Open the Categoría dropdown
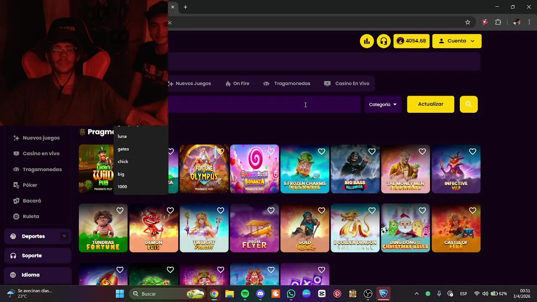This screenshot has width=537, height=302. 383,104
